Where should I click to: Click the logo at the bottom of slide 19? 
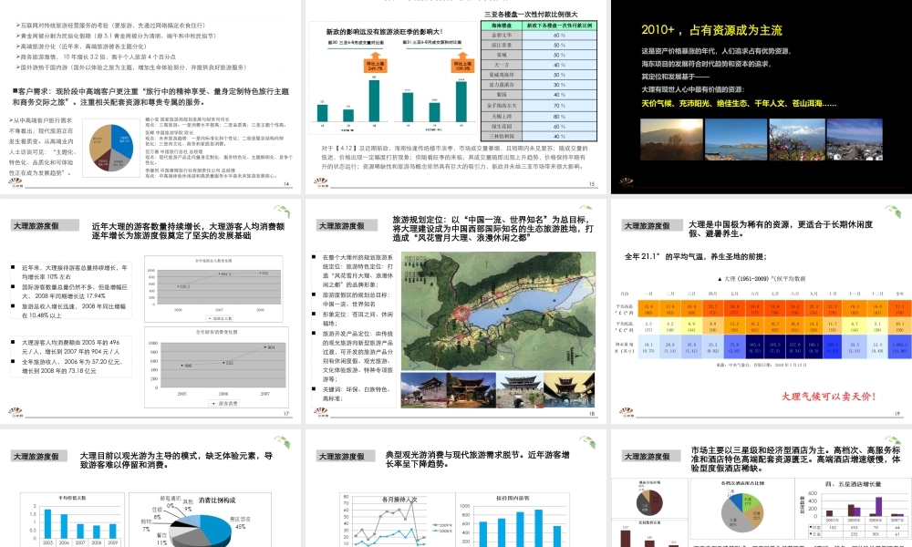point(627,412)
